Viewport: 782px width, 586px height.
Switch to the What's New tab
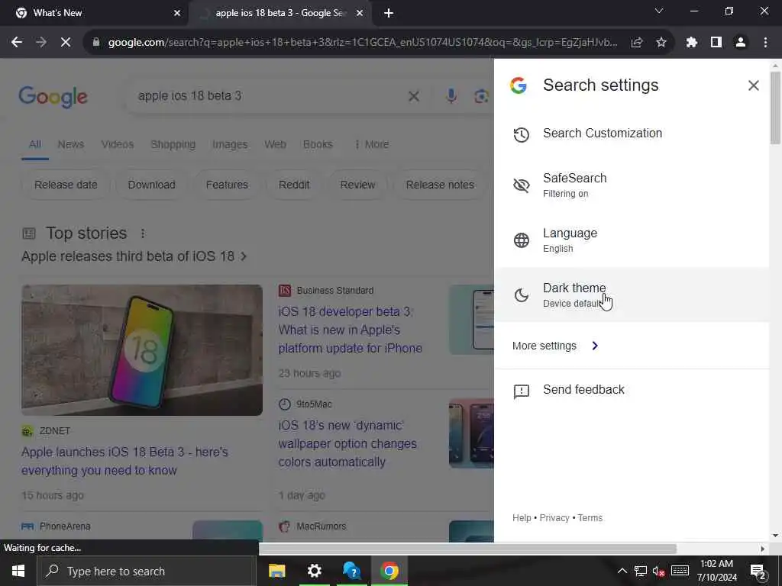[94, 13]
